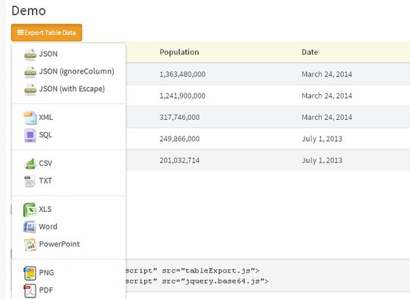Click the JSON (ignoreColumn) file icon
Image resolution: width=410 pixels, height=299 pixels.
pos(30,72)
